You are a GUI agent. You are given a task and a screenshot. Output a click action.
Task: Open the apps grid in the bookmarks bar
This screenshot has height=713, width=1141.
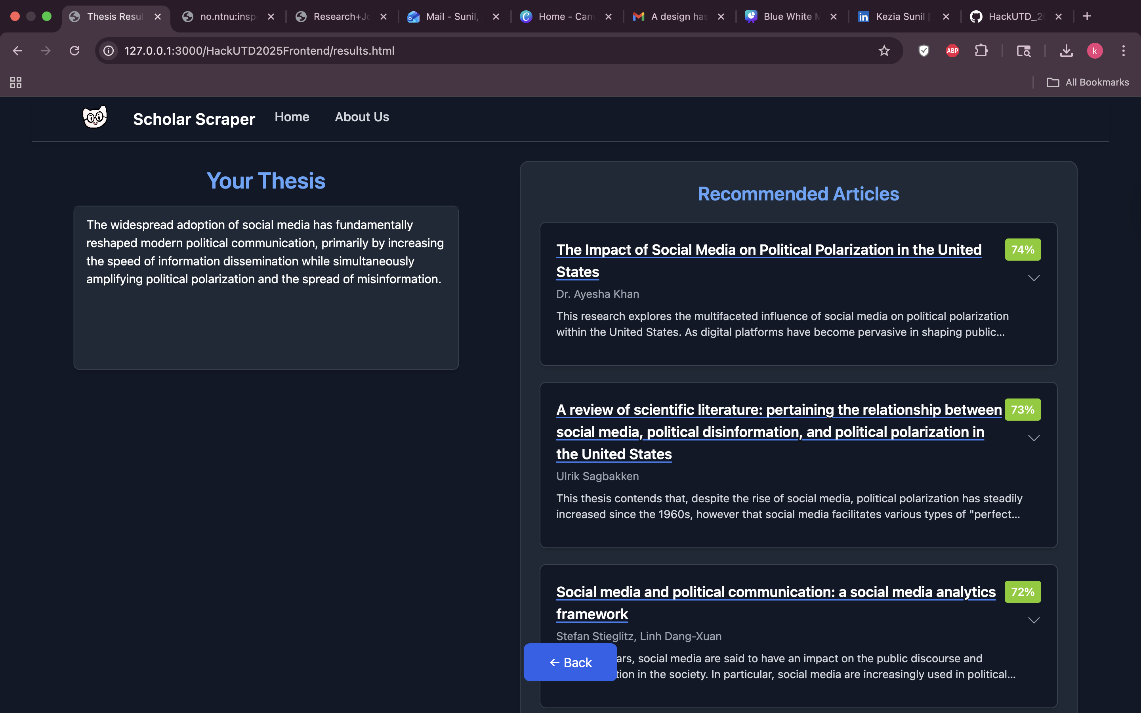15,82
